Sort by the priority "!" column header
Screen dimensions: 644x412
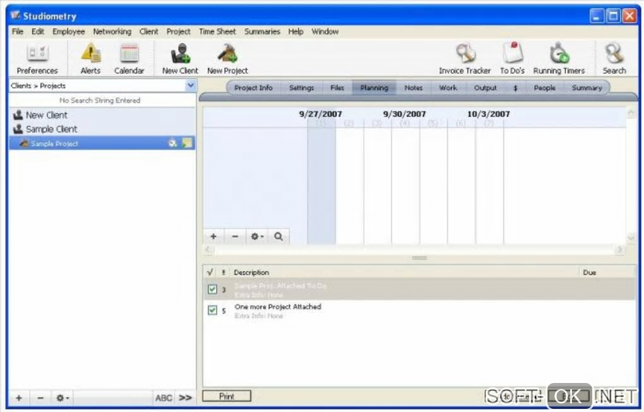[x=224, y=272]
